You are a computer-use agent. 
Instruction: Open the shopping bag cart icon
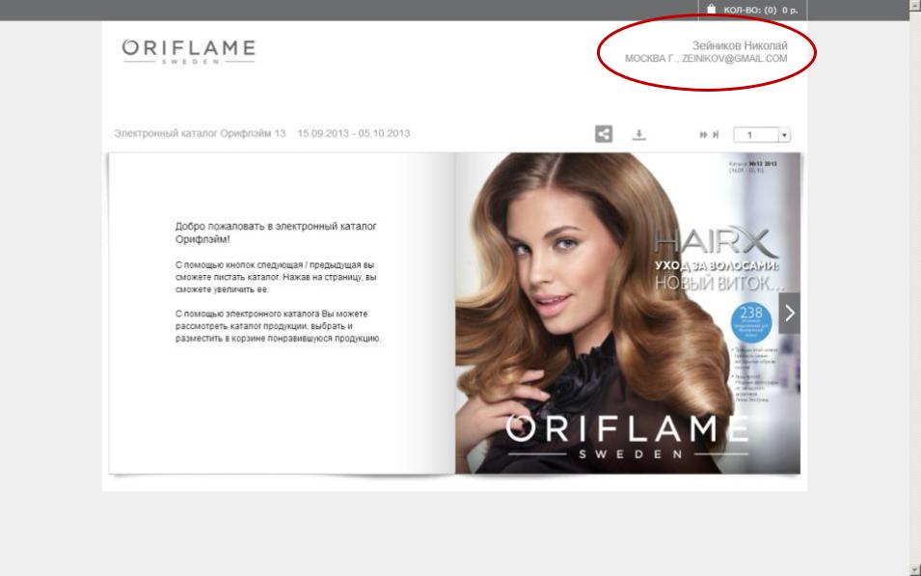712,9
